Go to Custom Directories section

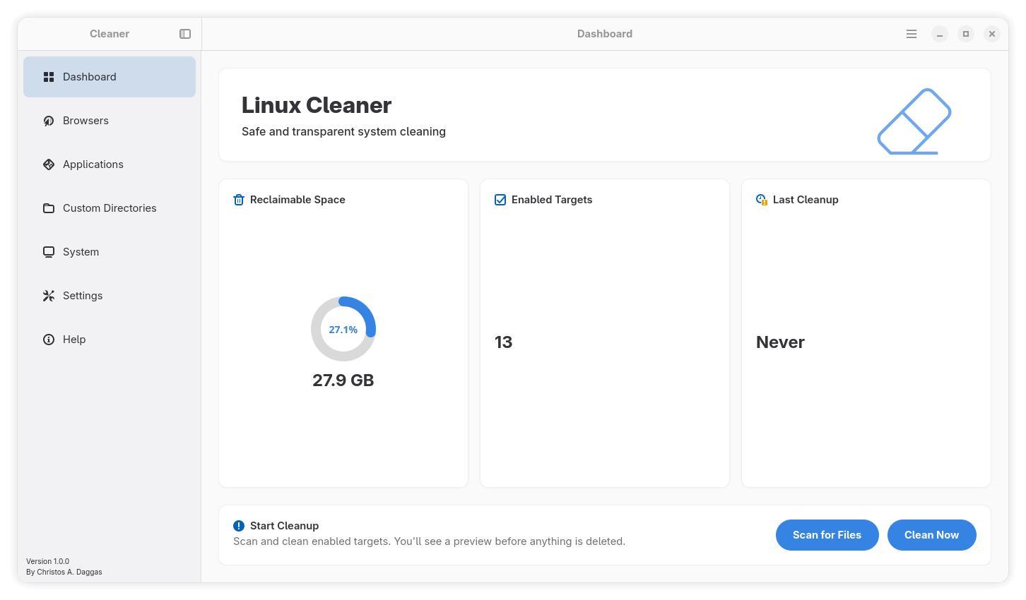click(110, 208)
